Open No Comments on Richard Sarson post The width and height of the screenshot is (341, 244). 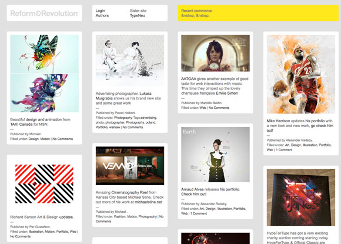(20, 236)
